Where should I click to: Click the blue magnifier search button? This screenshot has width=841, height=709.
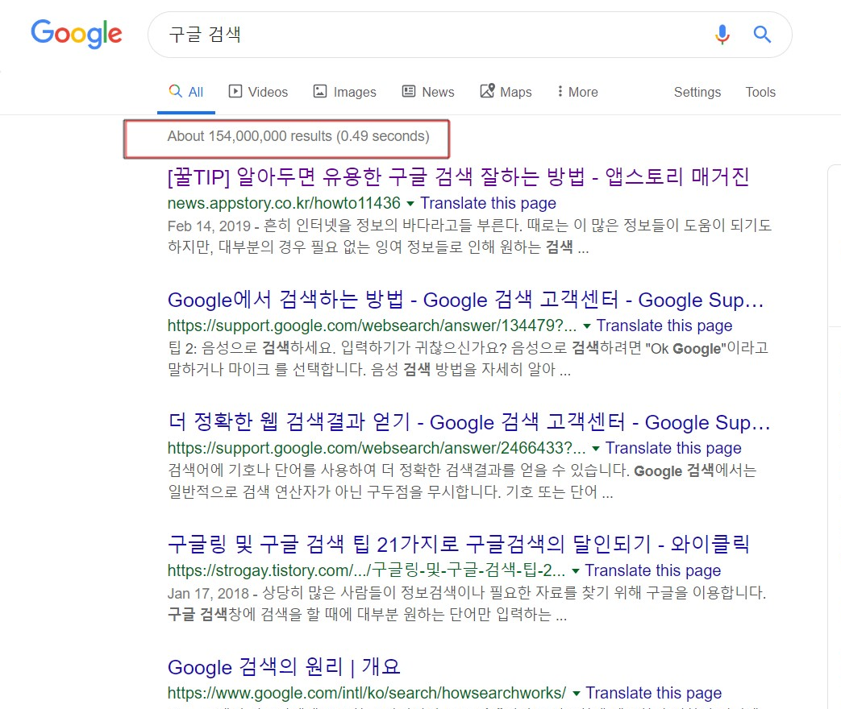[762, 35]
